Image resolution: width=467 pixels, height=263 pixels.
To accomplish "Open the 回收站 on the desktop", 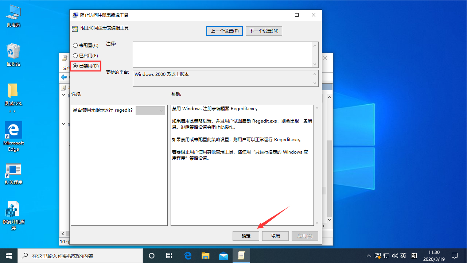I will click(x=13, y=54).
